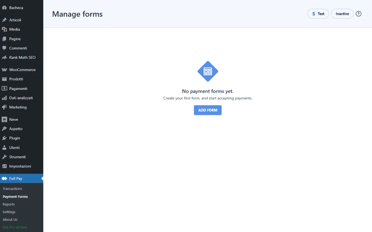Open the Get Pro Version link
This screenshot has height=232, width=372.
(15, 227)
